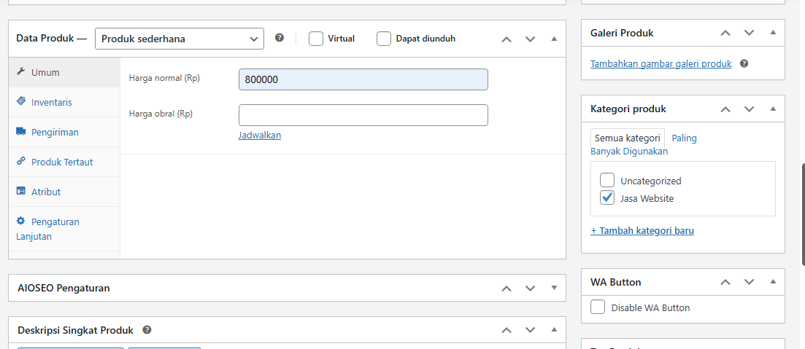Uncheck the Jasa Website category
Screen dimensions: 805x349
coord(607,198)
